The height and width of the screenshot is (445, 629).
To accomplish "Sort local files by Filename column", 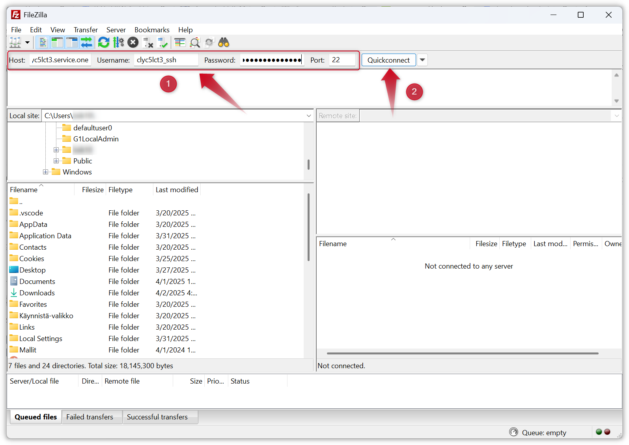I will (41, 190).
